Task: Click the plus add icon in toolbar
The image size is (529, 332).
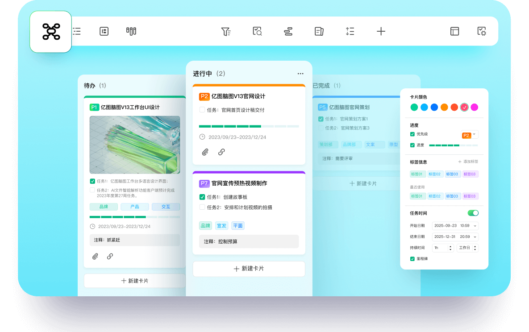Action: click(x=381, y=31)
